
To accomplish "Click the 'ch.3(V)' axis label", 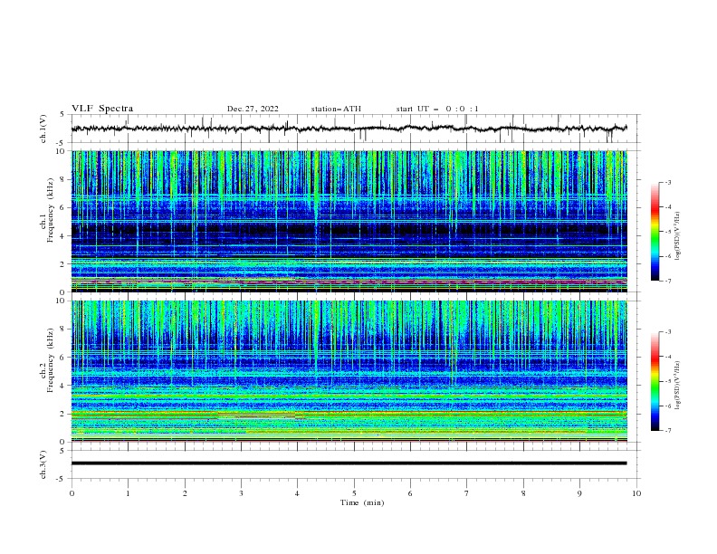I will coord(43,464).
